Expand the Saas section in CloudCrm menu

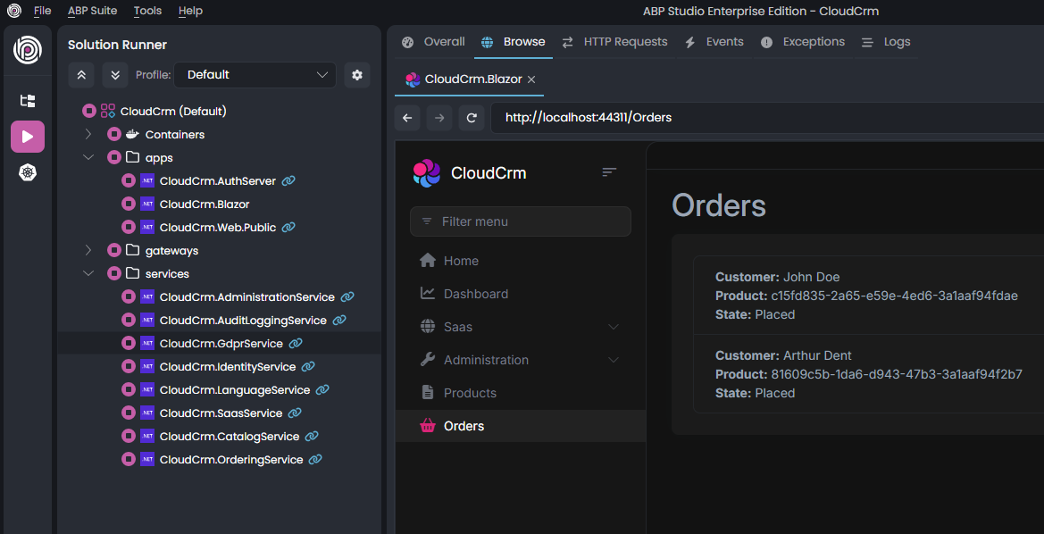(x=613, y=327)
